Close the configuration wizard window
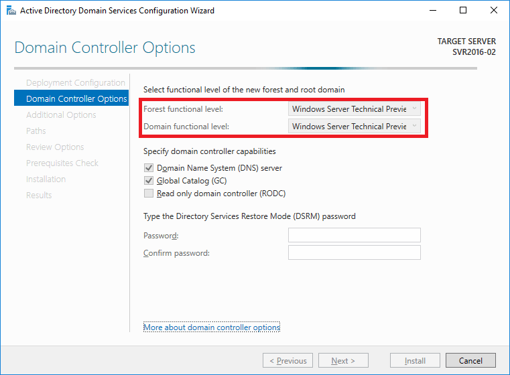 (x=494, y=11)
